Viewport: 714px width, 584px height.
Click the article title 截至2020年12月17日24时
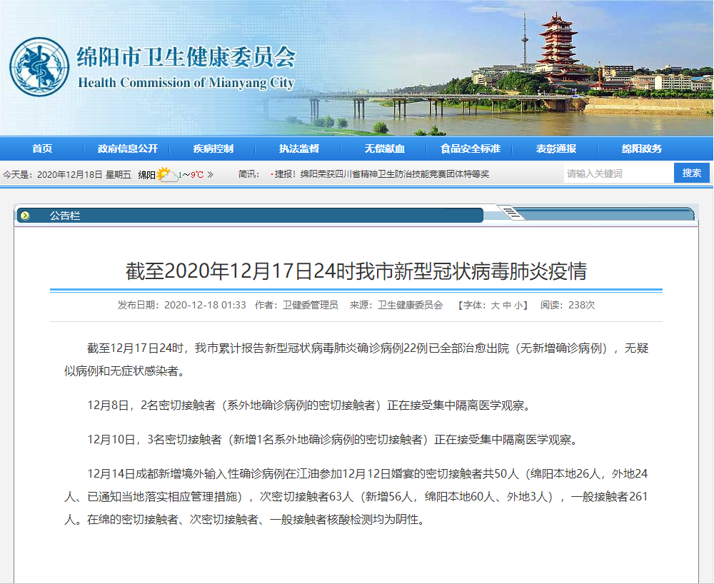pyautogui.click(x=356, y=271)
